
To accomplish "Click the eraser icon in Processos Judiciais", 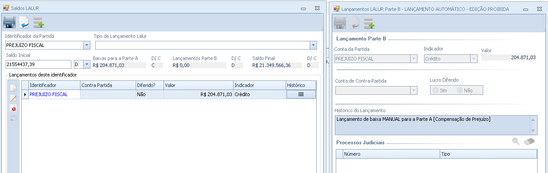I will pyautogui.click(x=529, y=141).
